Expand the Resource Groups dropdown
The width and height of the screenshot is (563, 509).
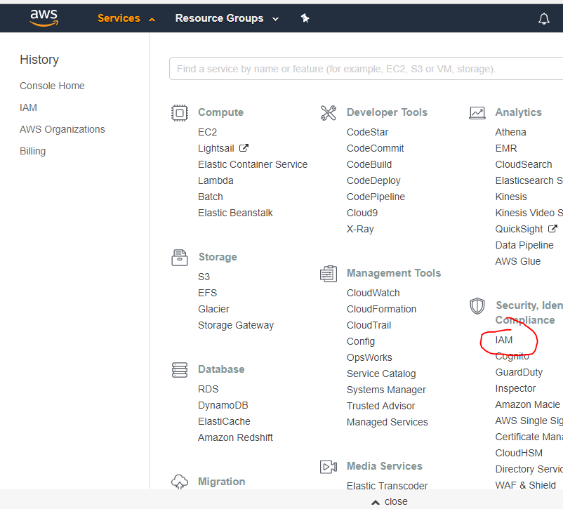coord(227,18)
